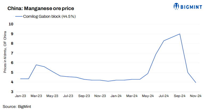Click the Jan-23 x-axis label
Viewport: 204px width, 110px height.
click(21, 96)
